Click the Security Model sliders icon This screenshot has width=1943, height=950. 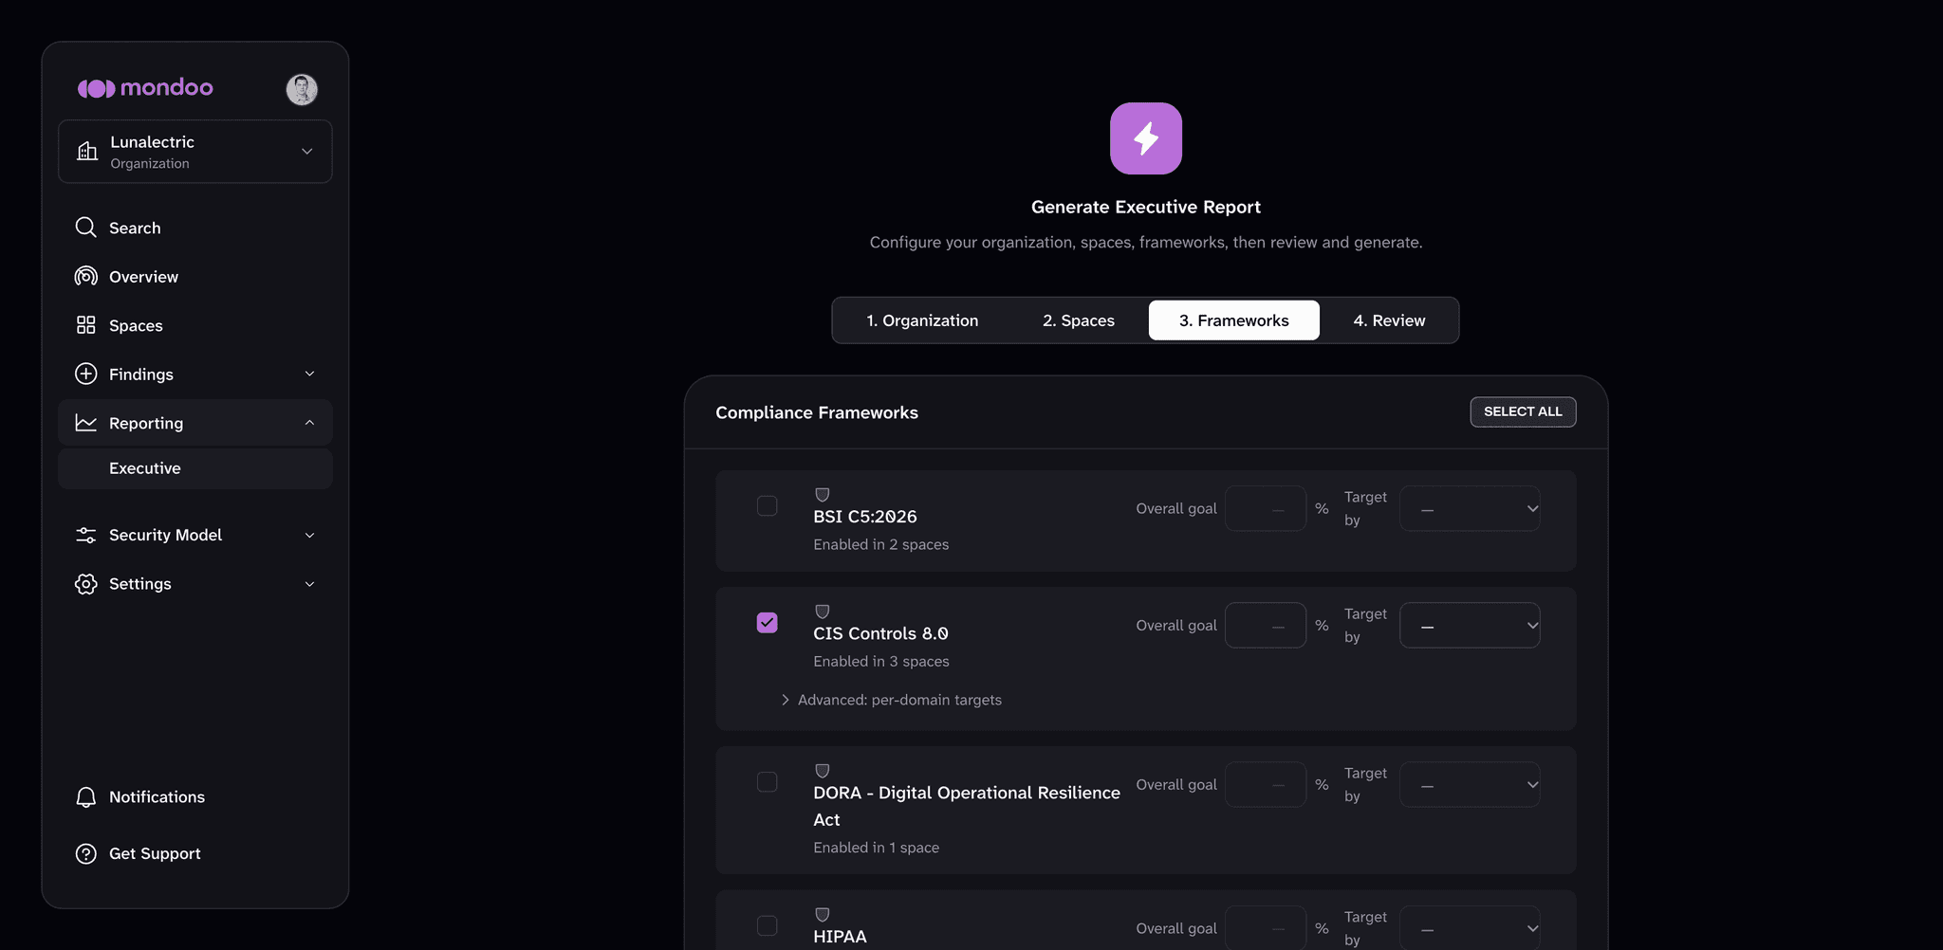pyautogui.click(x=86, y=535)
